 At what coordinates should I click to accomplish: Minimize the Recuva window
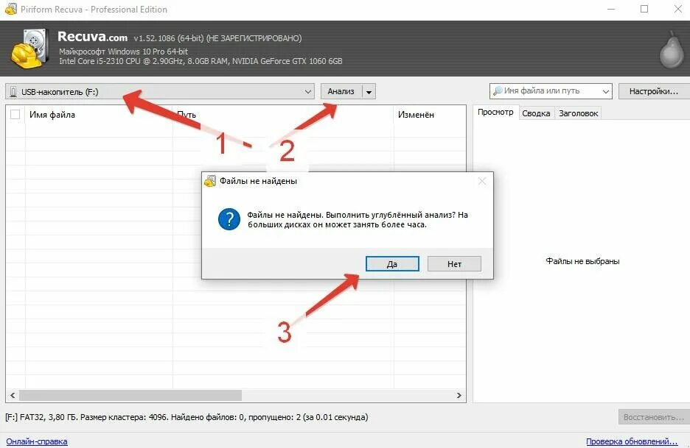tap(611, 9)
